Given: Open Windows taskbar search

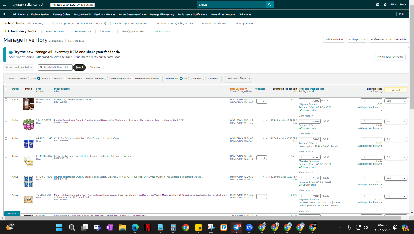Looking at the screenshot, I should click(72, 227).
